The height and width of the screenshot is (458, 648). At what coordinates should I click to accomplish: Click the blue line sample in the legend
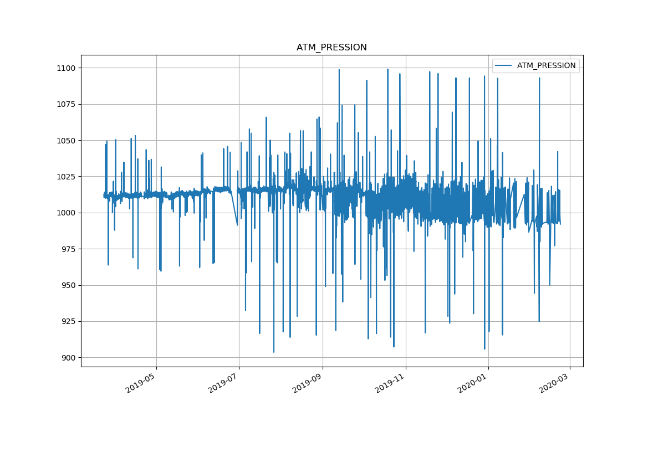pyautogui.click(x=503, y=66)
